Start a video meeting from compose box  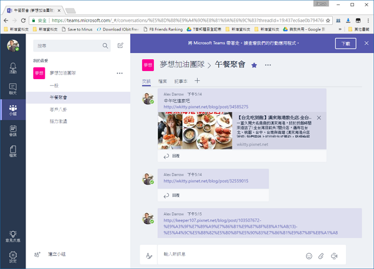coord(334,256)
